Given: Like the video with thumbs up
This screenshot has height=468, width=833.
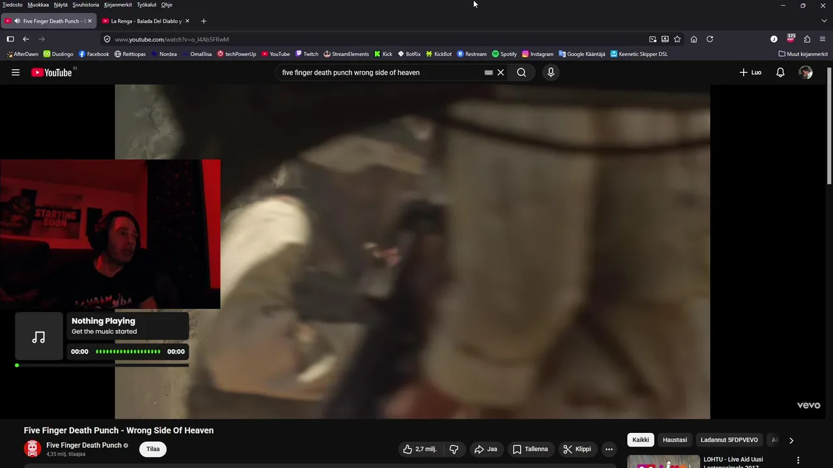Looking at the screenshot, I should (x=420, y=449).
